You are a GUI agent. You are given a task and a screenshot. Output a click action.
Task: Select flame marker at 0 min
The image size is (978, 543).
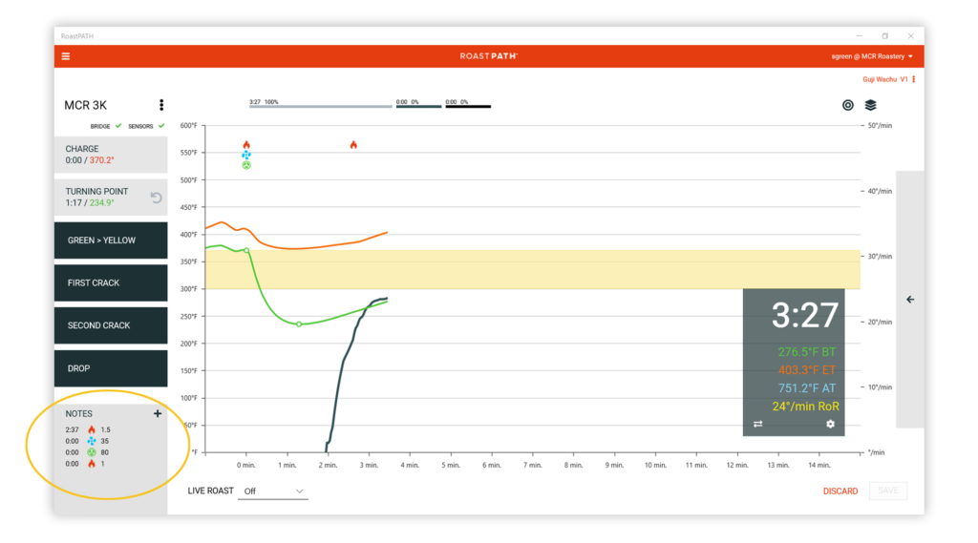pyautogui.click(x=246, y=145)
